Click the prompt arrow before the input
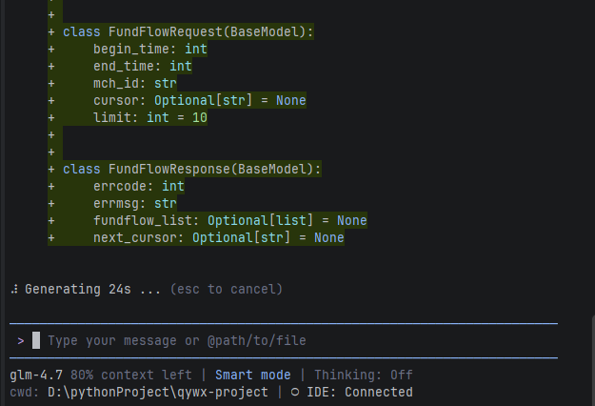595x406 pixels. (x=21, y=340)
